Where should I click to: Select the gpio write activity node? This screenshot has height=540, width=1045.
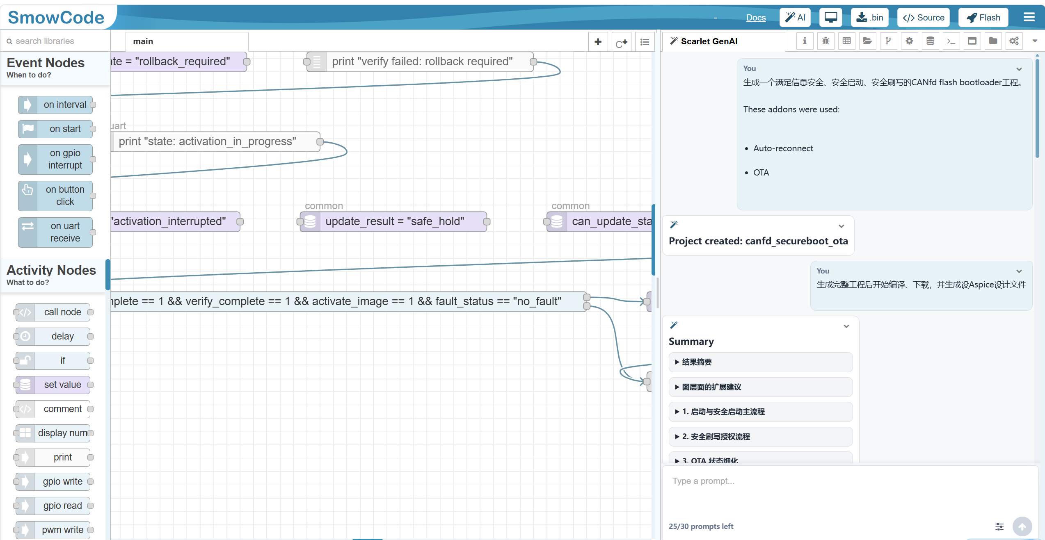click(x=53, y=482)
